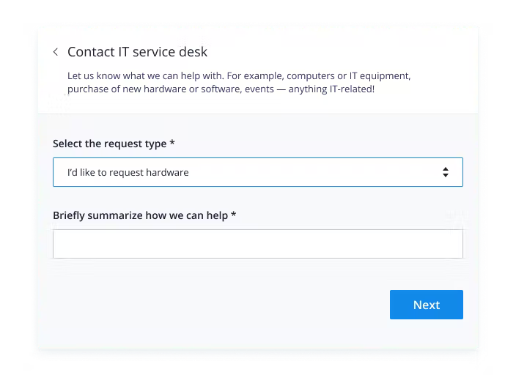The height and width of the screenshot is (375, 516).
Task: Click the word "Next" on the submit button
Action: tap(427, 305)
